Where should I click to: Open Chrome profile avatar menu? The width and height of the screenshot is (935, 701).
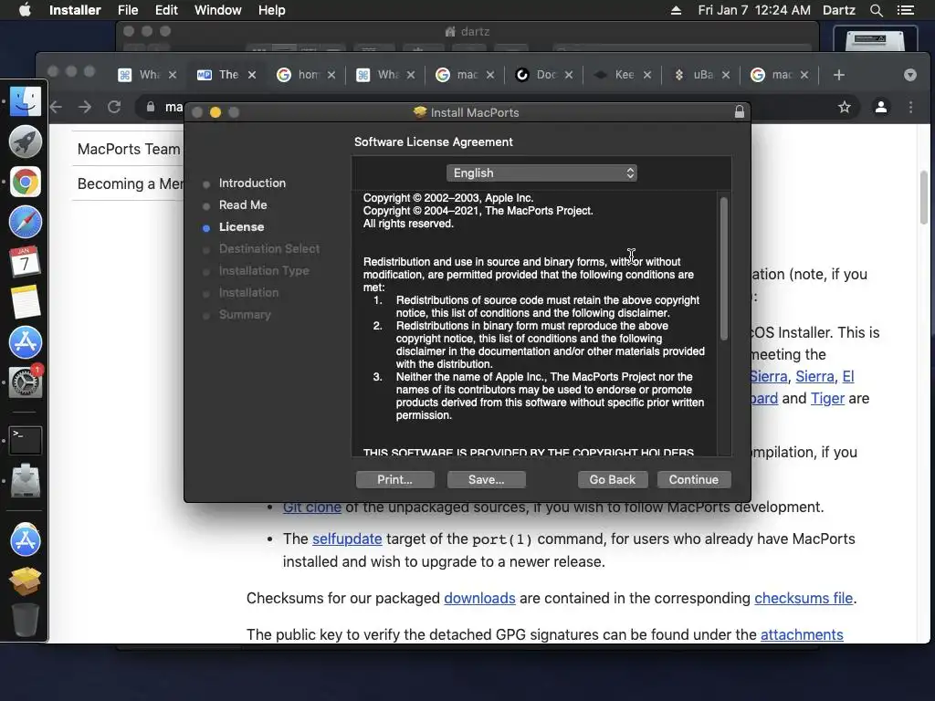tap(881, 107)
